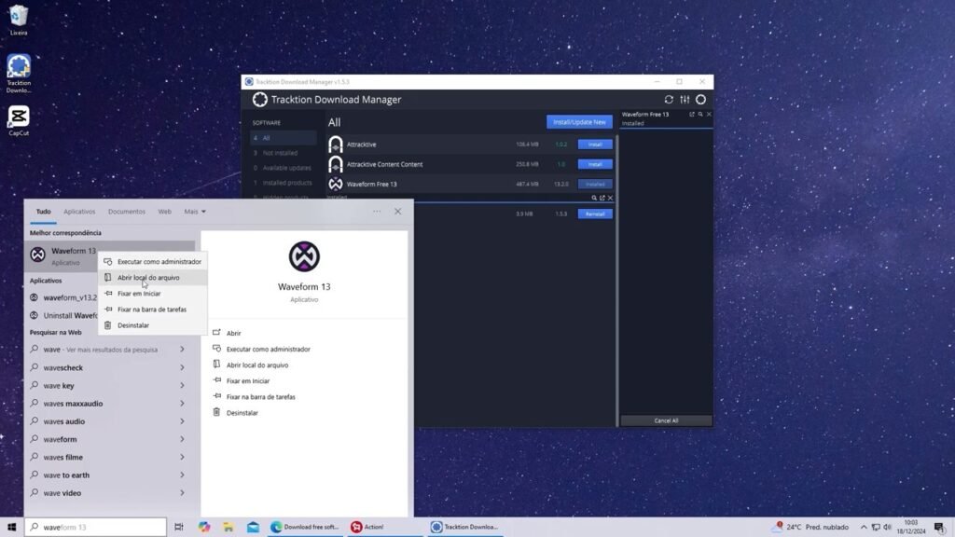Open the Tracktion Download Manager desktop shortcut

[x=19, y=74]
